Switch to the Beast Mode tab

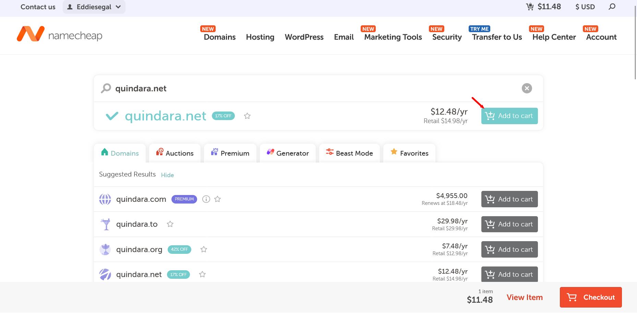[x=349, y=153]
